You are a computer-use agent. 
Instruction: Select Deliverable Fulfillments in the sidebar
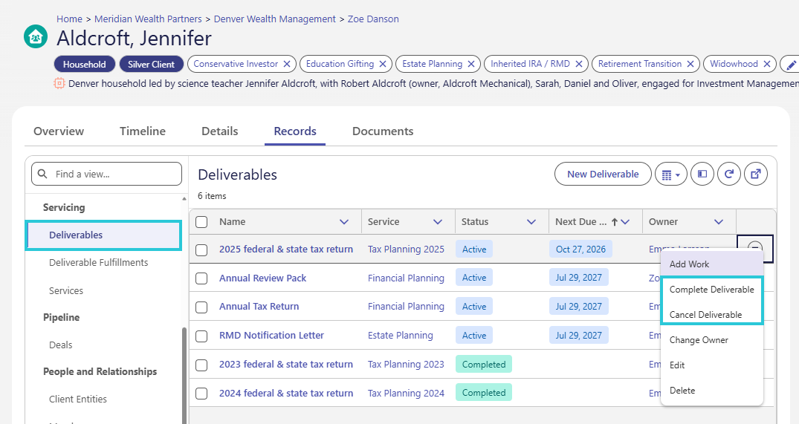[x=98, y=263]
